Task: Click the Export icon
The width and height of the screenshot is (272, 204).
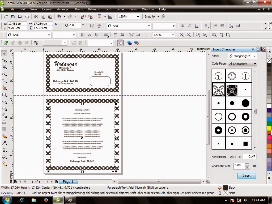Action: (x=90, y=16)
